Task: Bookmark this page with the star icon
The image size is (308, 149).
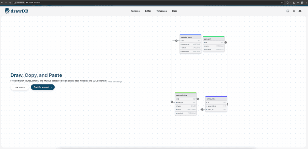Action: pos(282,3)
